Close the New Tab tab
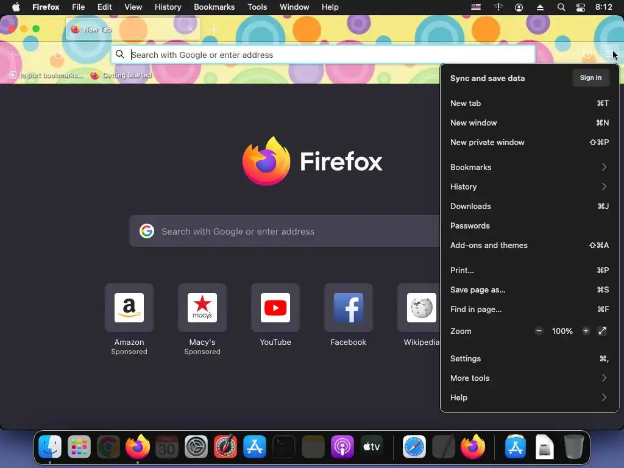This screenshot has width=624, height=468. click(191, 29)
